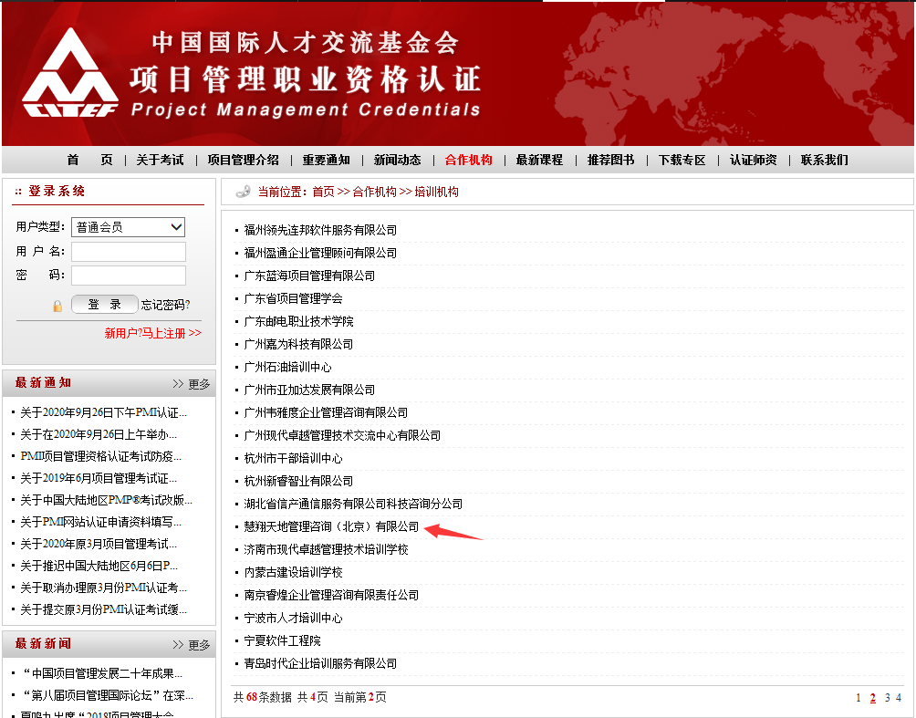The width and height of the screenshot is (916, 718).
Task: Select 下载专区 from the navigation bar
Action: coord(682,160)
